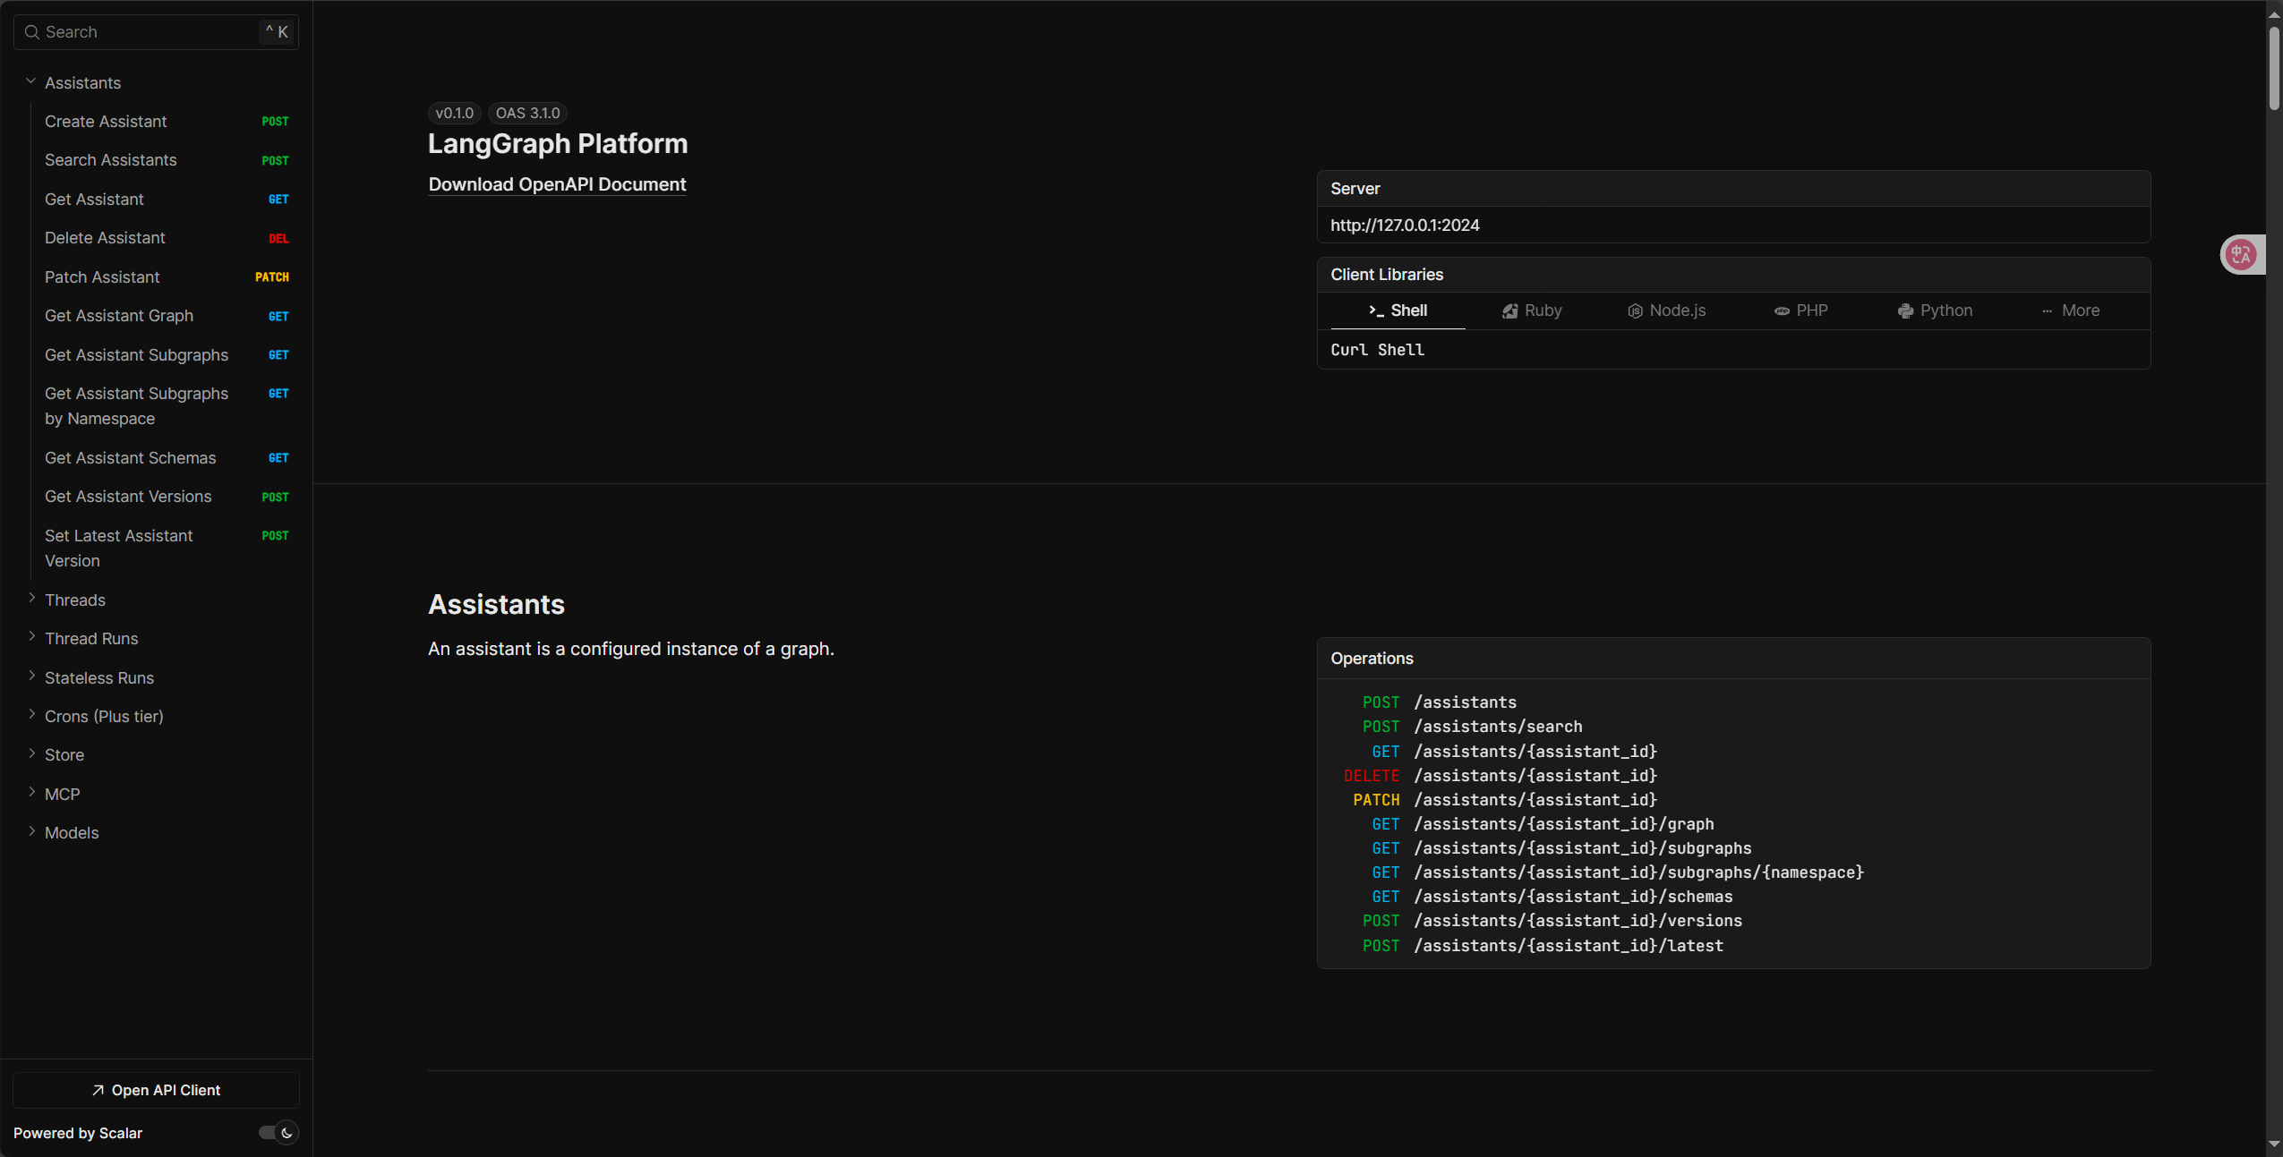Select the Shell client library tab
The height and width of the screenshot is (1157, 2283).
[x=1398, y=311]
